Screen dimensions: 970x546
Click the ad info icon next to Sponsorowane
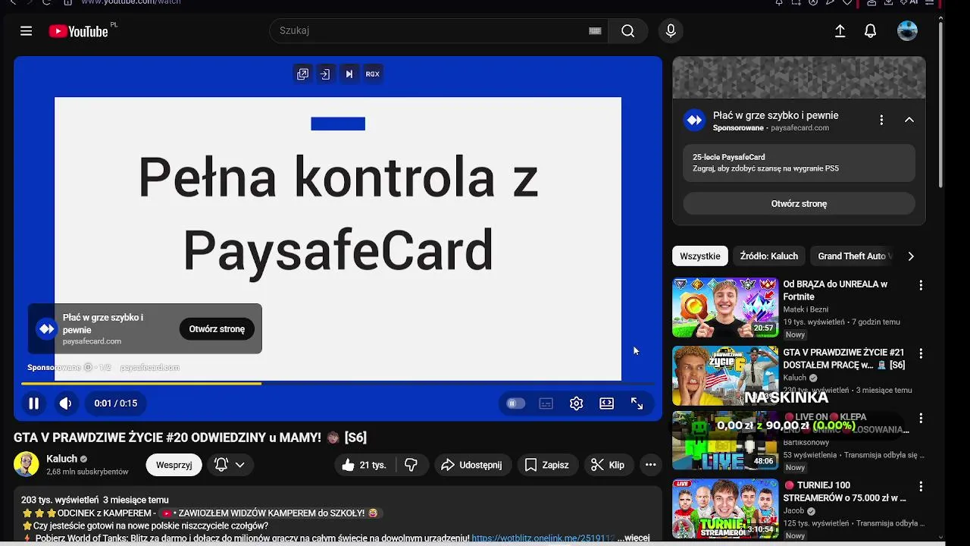tap(88, 367)
